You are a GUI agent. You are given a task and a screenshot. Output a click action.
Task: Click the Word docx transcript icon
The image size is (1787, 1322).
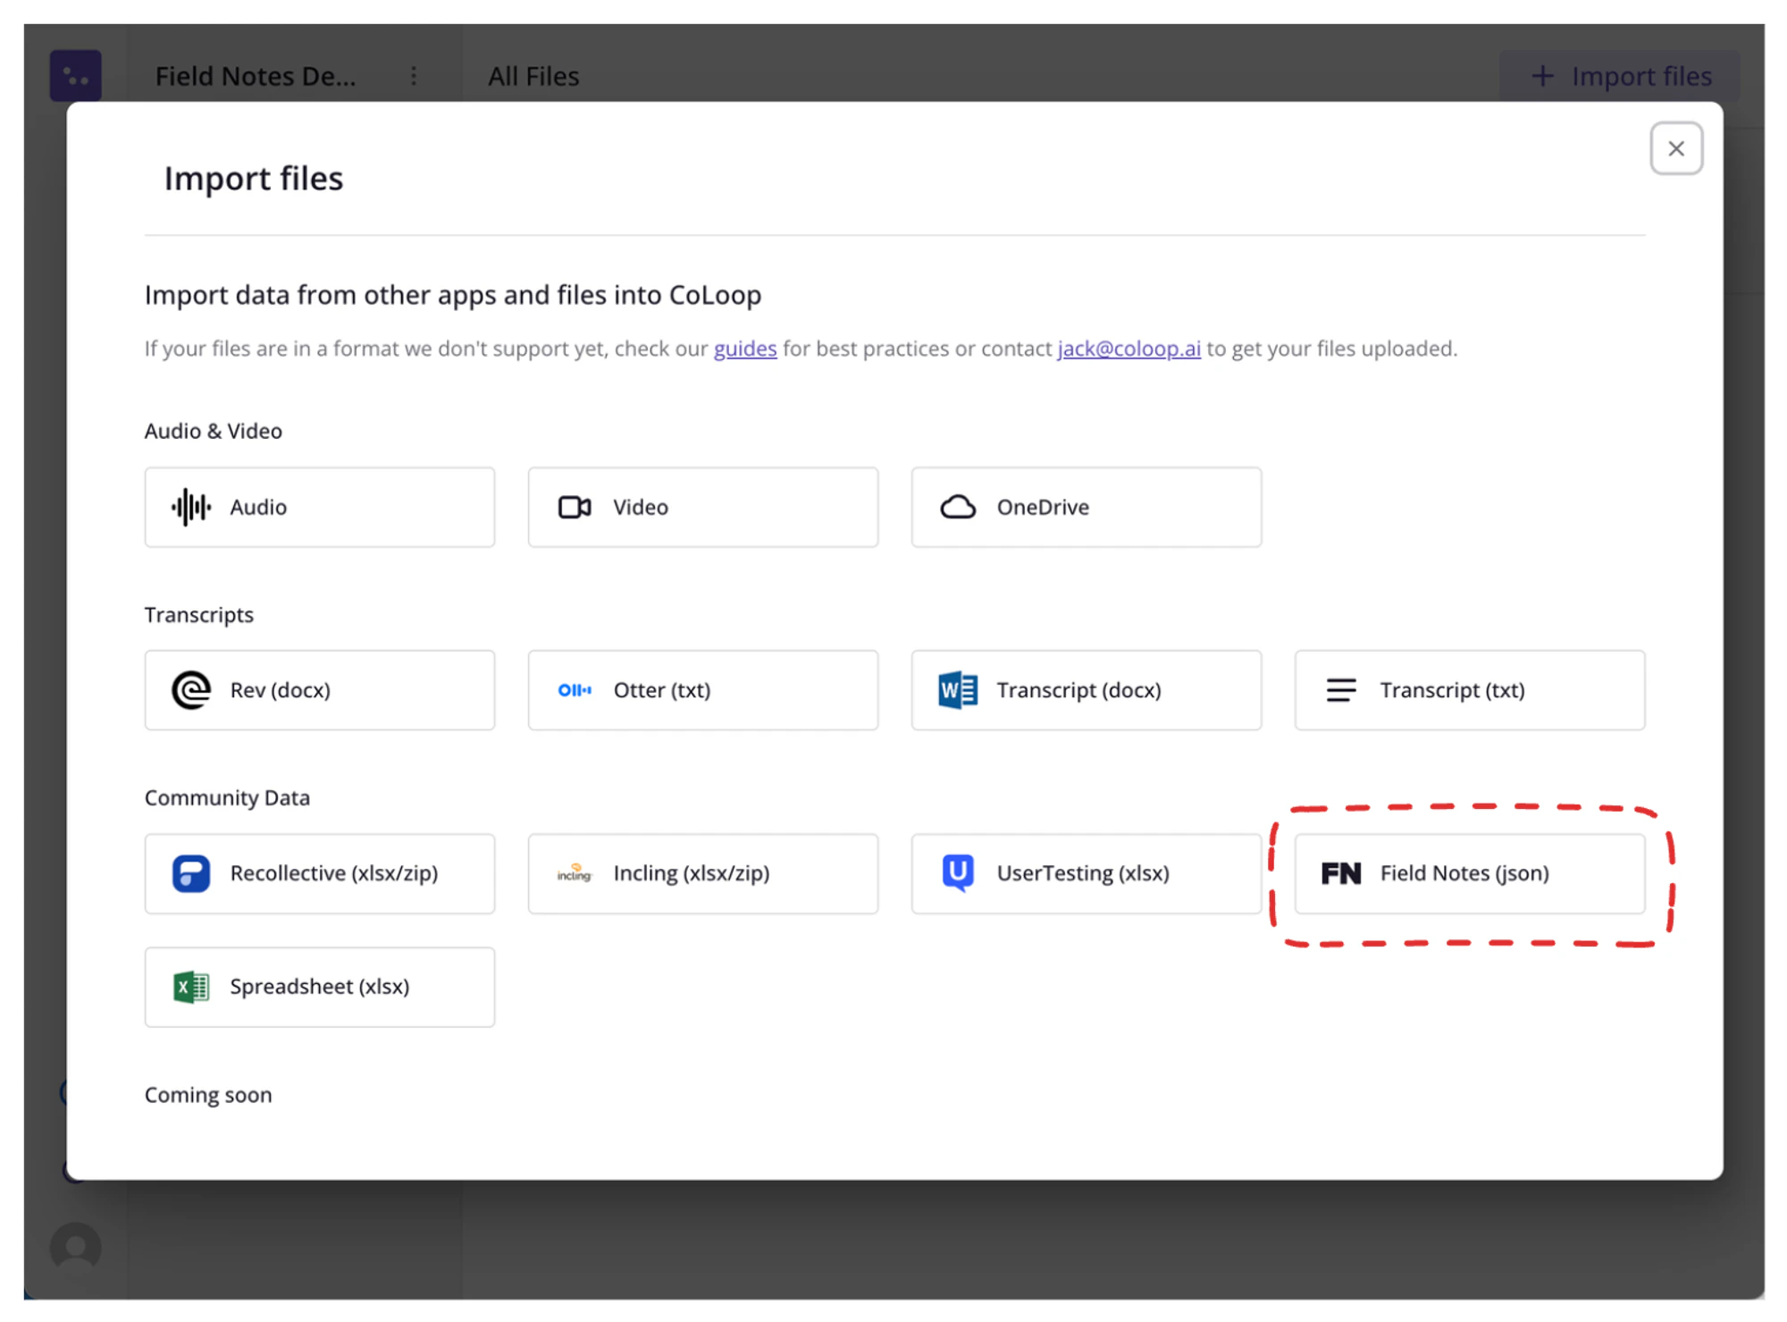coord(958,690)
